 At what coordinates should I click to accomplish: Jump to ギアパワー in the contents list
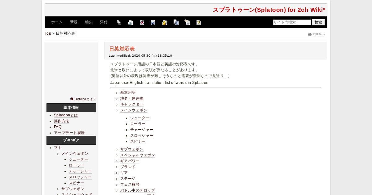[x=130, y=161]
